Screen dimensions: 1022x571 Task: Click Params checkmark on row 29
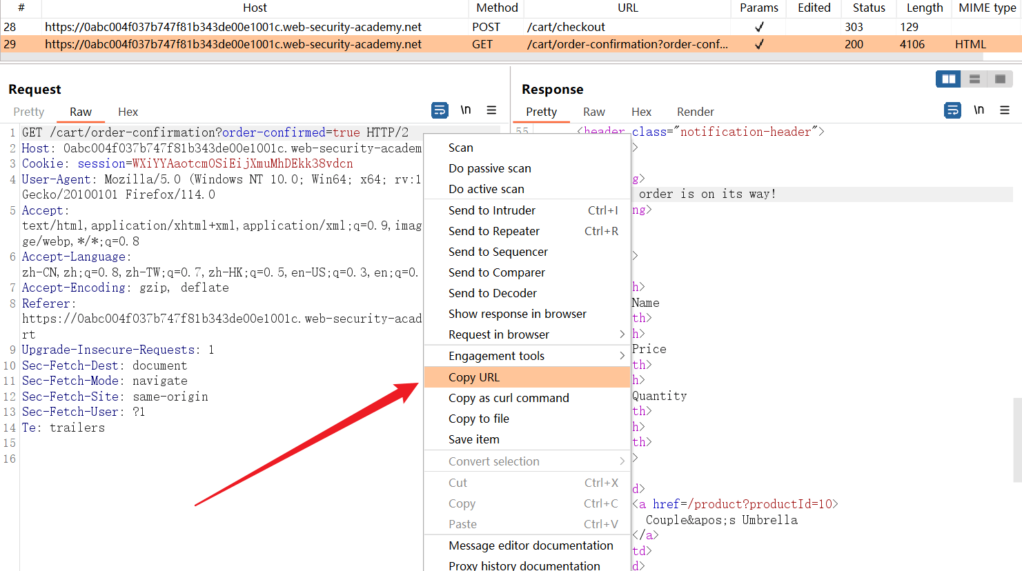[759, 44]
